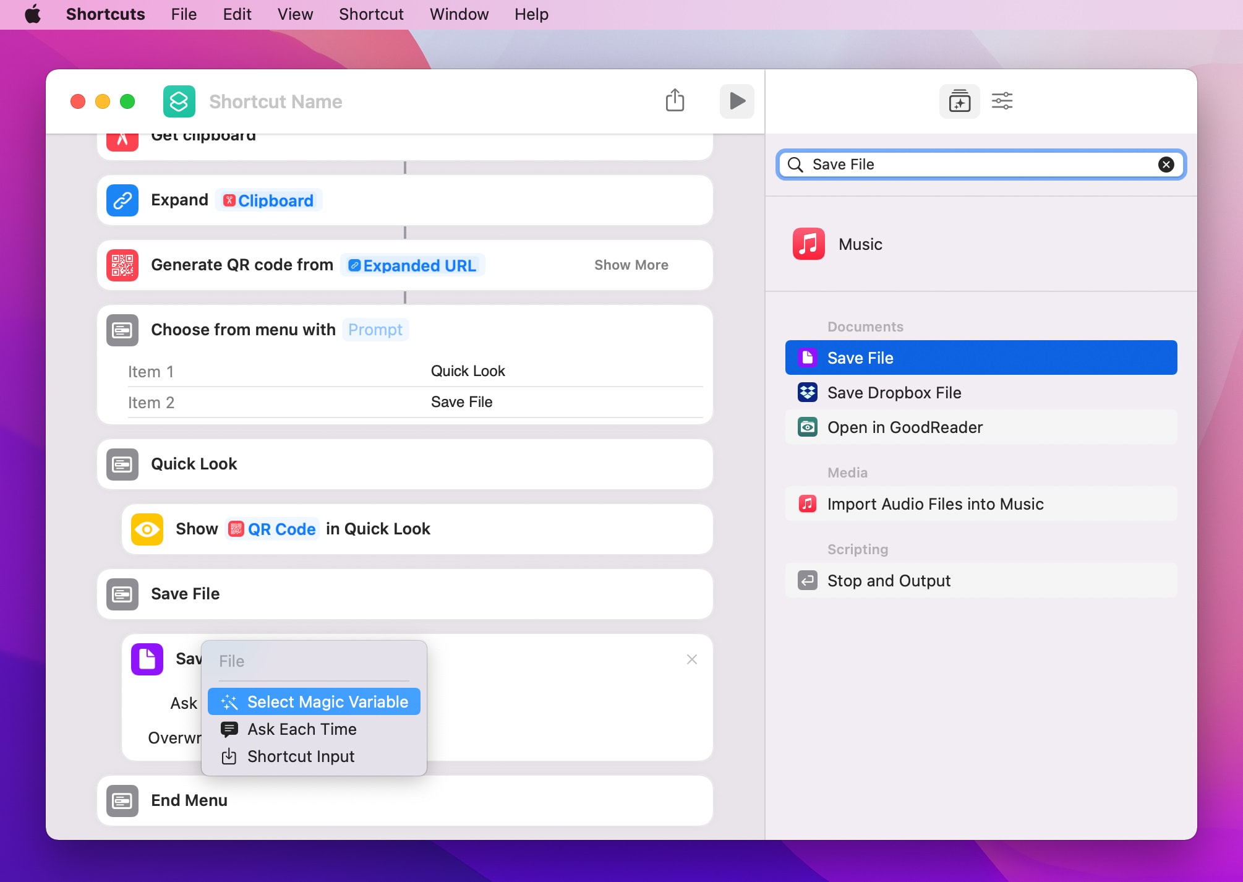The image size is (1243, 882).
Task: Select the Clipboard variable token
Action: coord(268,200)
